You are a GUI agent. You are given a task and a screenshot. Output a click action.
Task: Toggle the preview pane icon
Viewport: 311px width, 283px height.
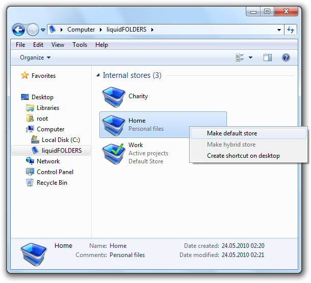click(x=268, y=58)
